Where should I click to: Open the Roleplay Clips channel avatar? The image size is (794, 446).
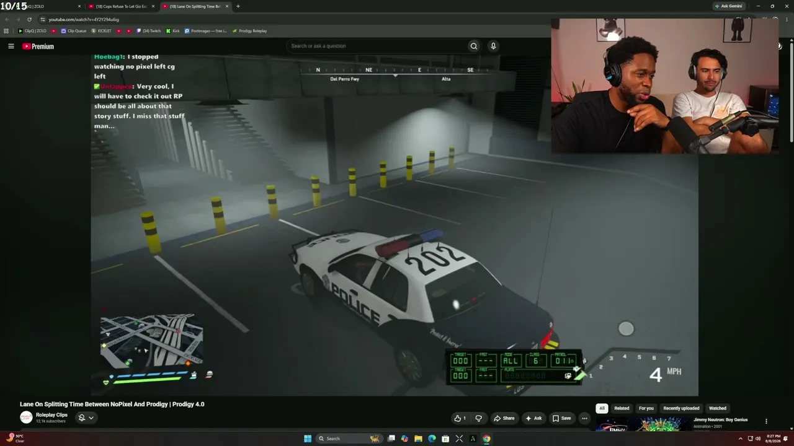(26, 418)
